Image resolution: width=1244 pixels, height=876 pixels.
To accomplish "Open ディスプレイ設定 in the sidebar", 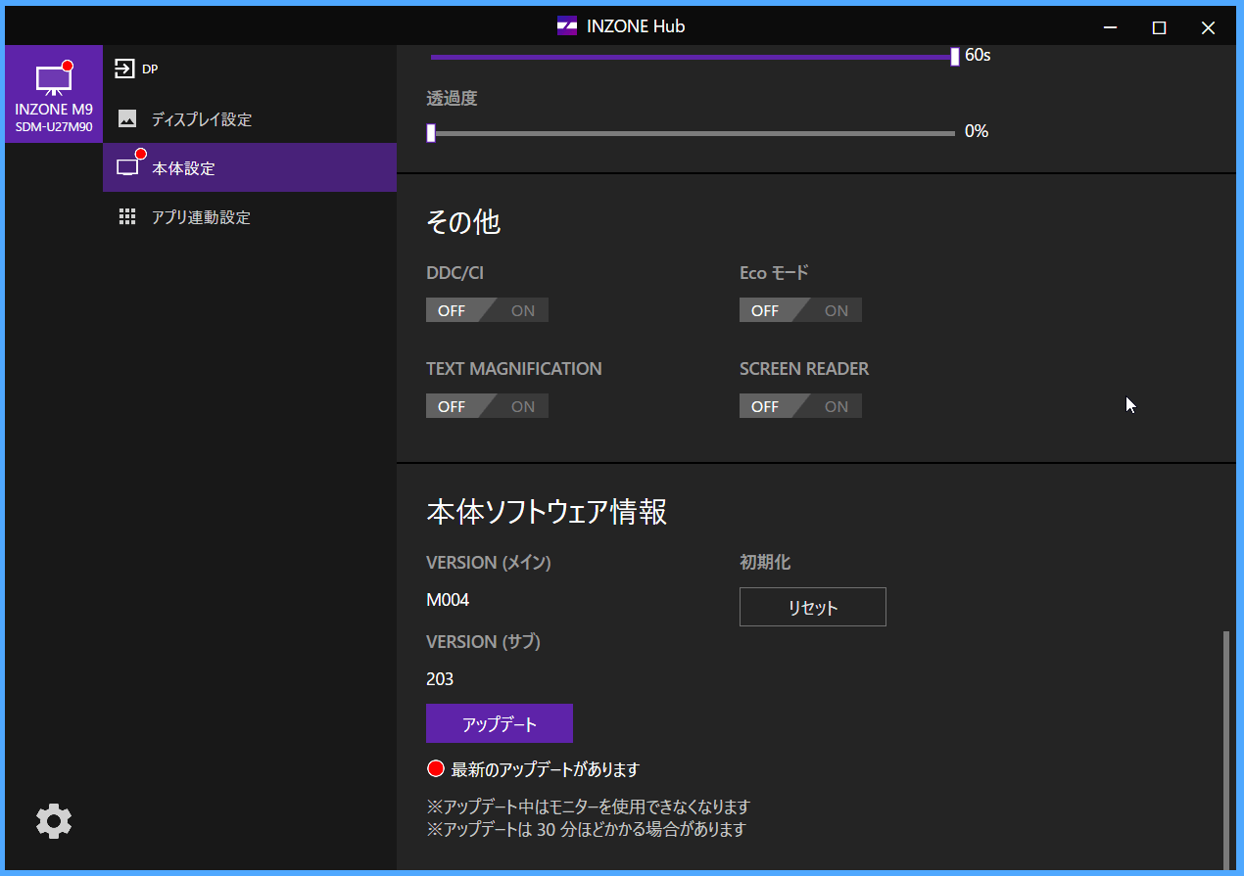I will click(x=250, y=118).
